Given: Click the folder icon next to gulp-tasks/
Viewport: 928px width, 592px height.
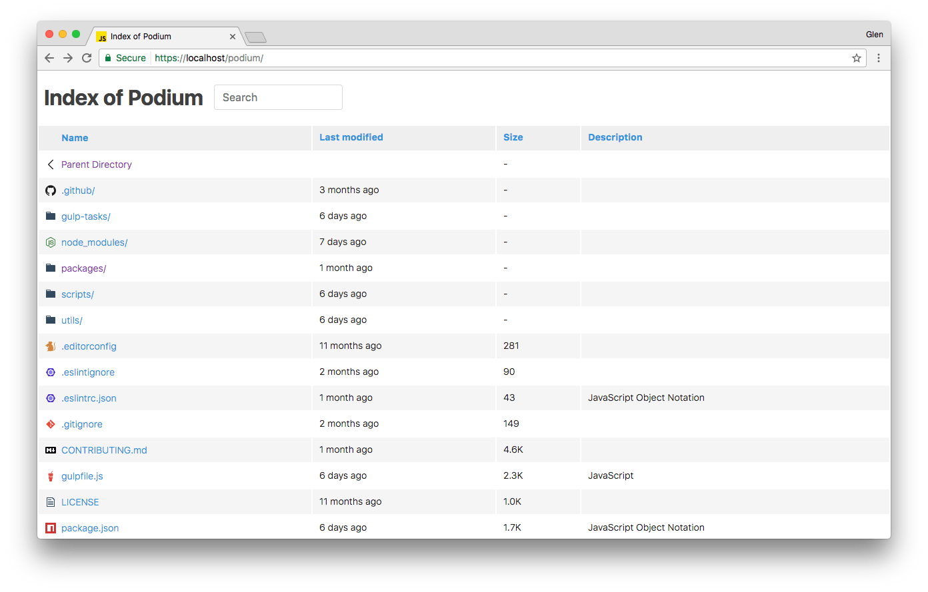Looking at the screenshot, I should click(x=51, y=216).
